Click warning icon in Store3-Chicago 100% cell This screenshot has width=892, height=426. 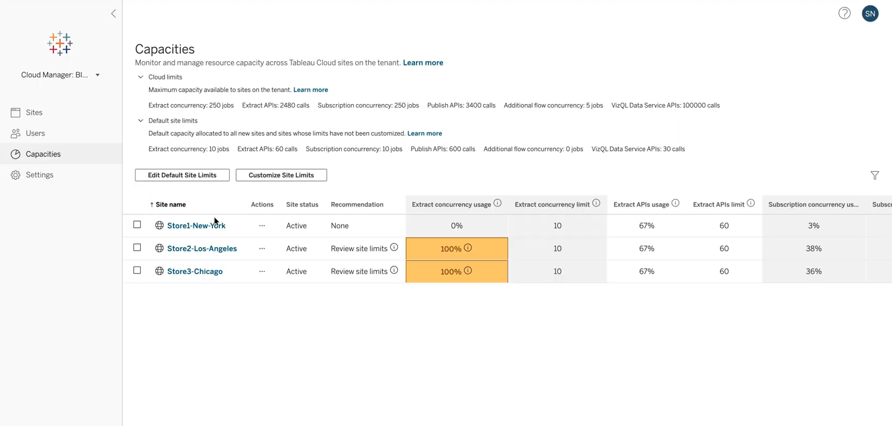[468, 271]
